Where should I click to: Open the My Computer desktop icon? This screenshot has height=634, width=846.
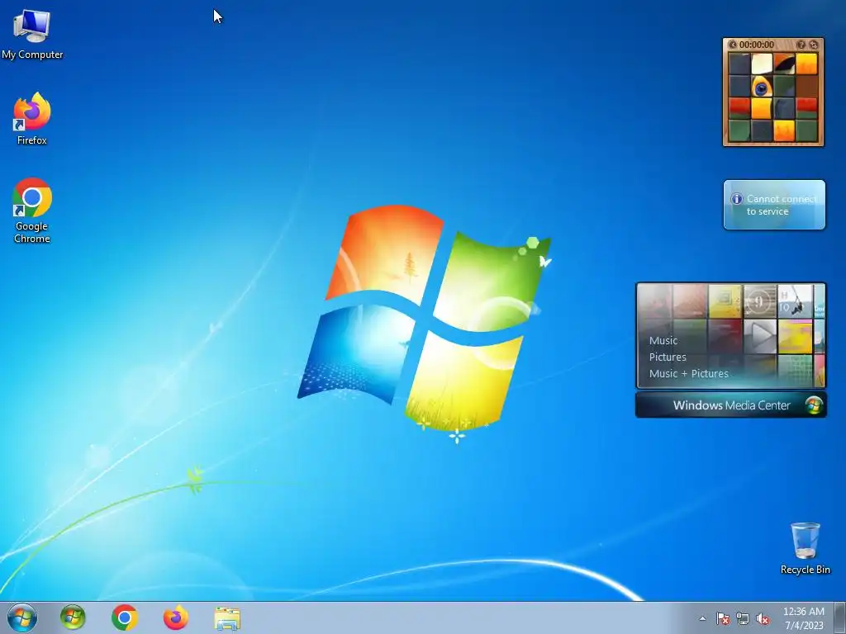pyautogui.click(x=32, y=33)
